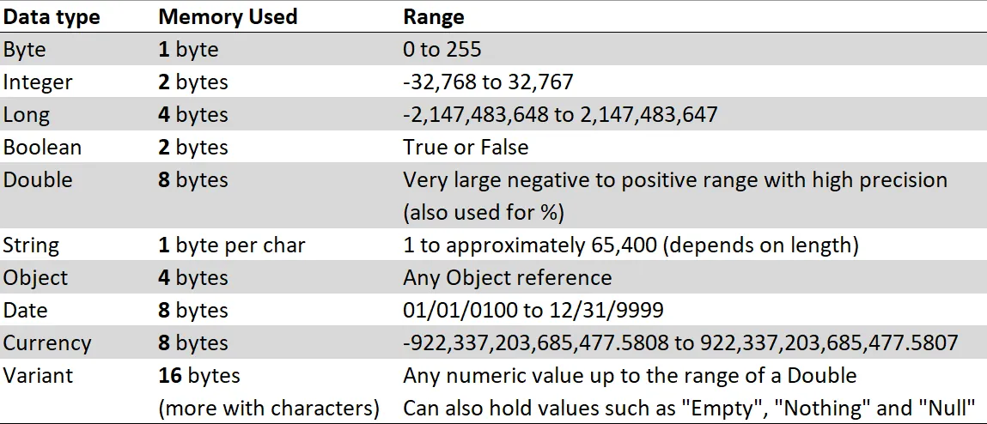
Task: Click the "True or False" range cell
Action: tap(466, 148)
